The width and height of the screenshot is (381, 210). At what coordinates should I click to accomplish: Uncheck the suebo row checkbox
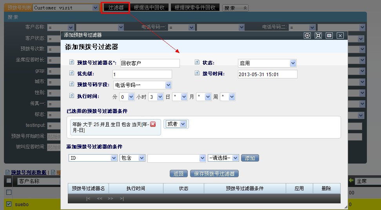[x=9, y=204]
